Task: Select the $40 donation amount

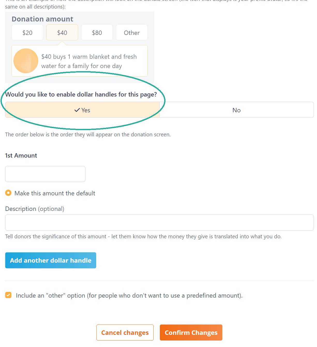Action: click(62, 33)
